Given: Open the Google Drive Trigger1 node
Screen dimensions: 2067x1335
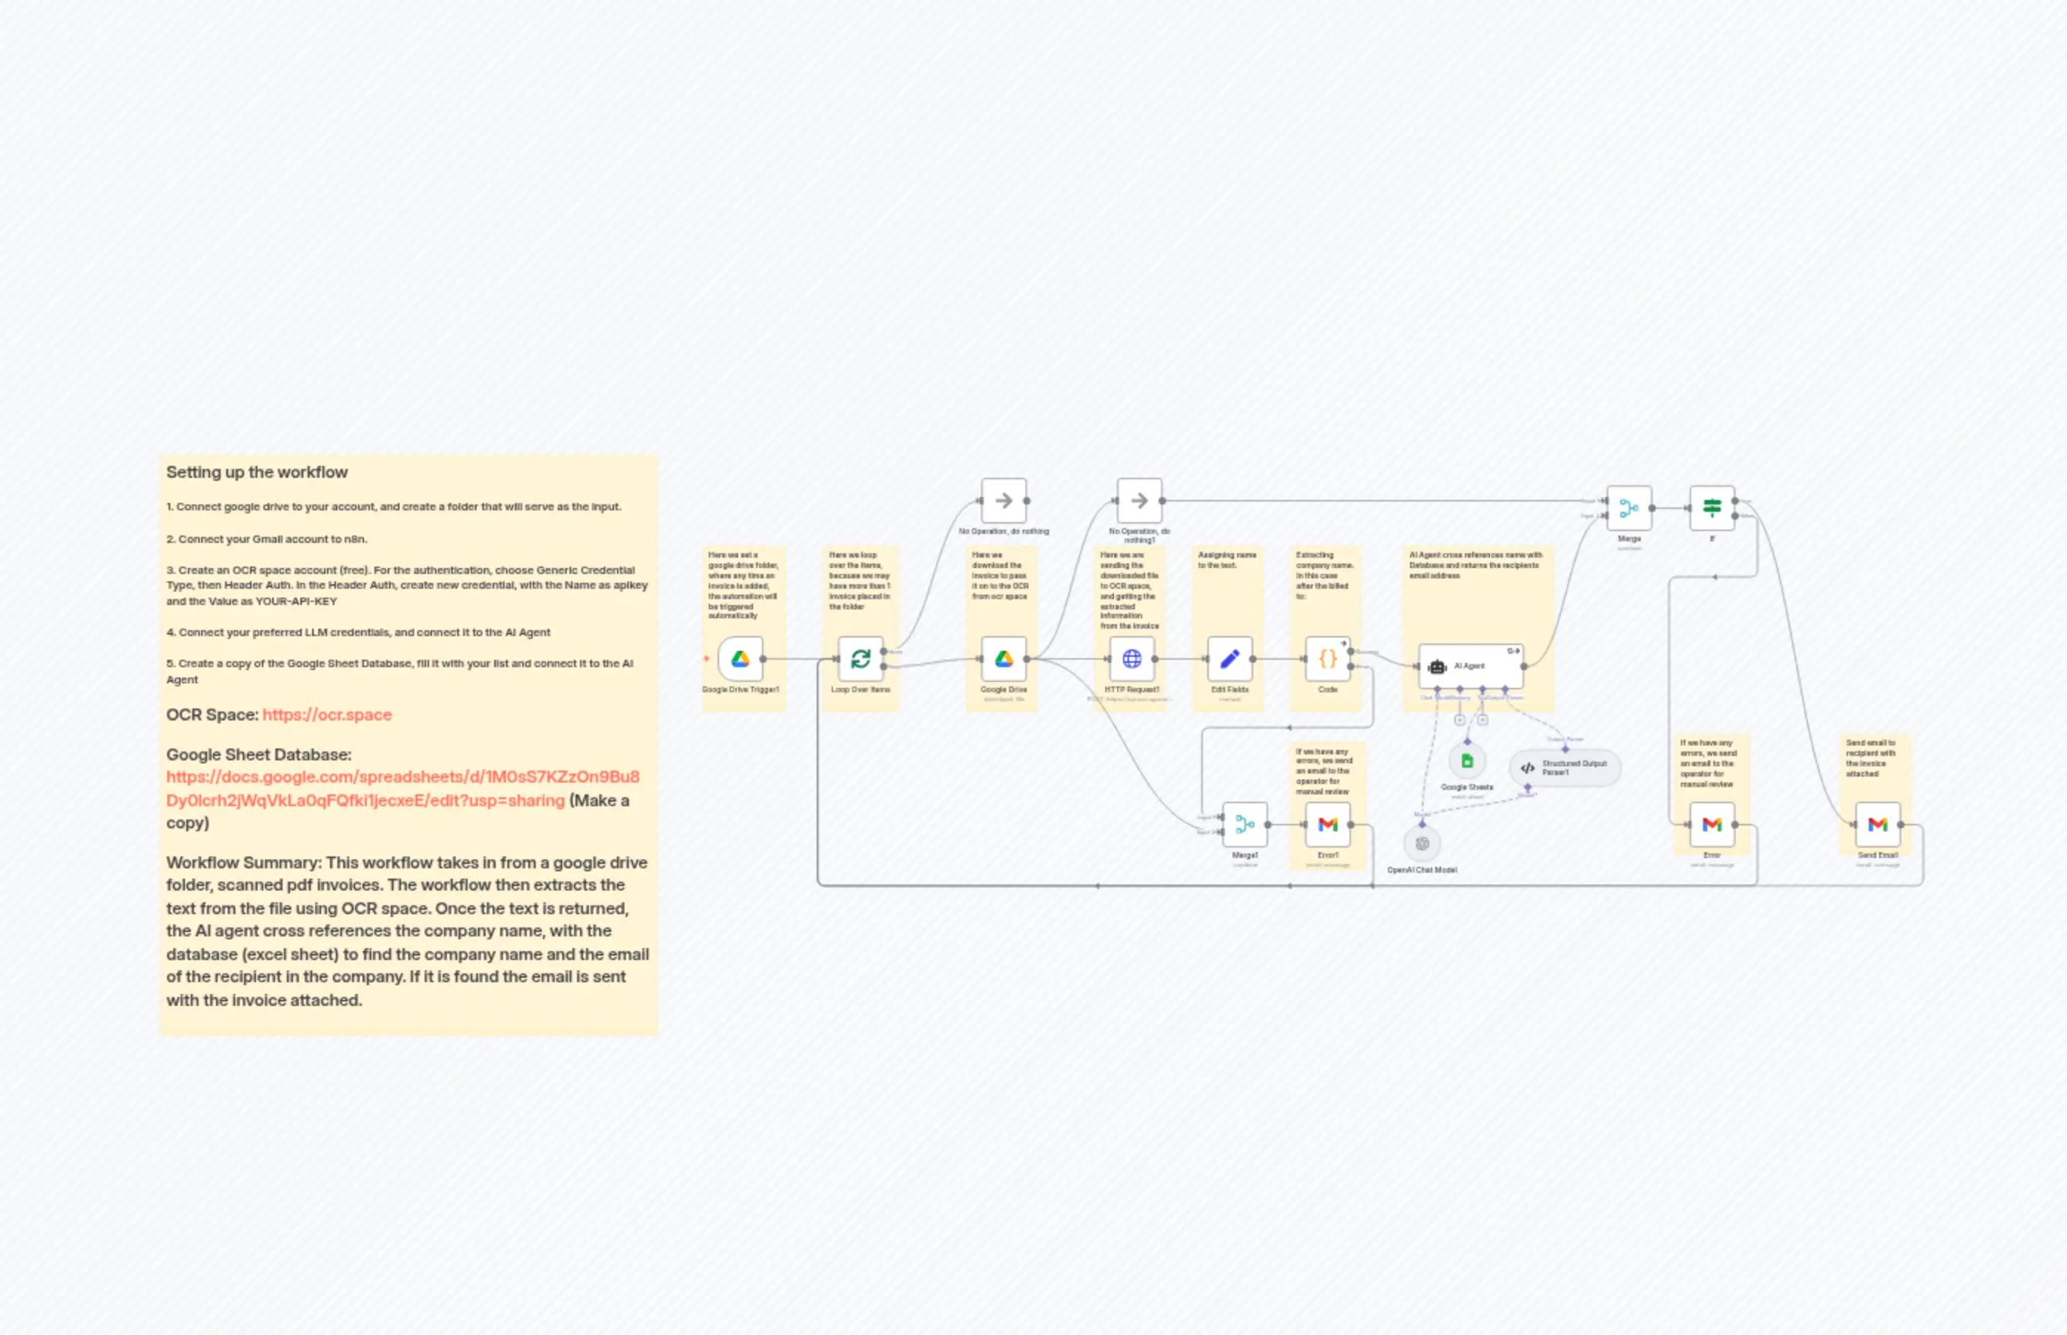Looking at the screenshot, I should click(741, 659).
